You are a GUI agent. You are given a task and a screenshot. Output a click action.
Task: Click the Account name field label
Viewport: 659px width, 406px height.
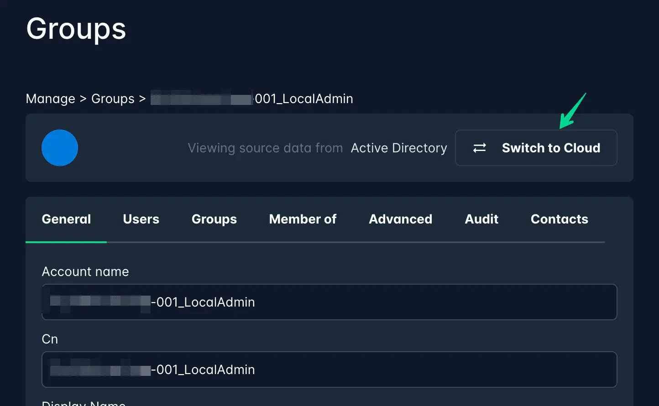tap(85, 272)
